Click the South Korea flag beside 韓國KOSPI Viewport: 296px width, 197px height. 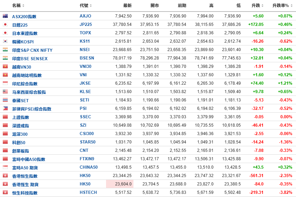(x=5, y=41)
